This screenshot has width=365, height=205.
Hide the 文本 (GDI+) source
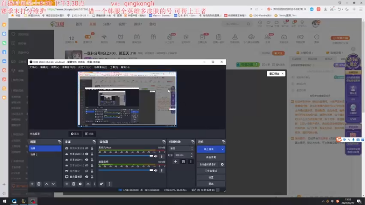pos(87,160)
